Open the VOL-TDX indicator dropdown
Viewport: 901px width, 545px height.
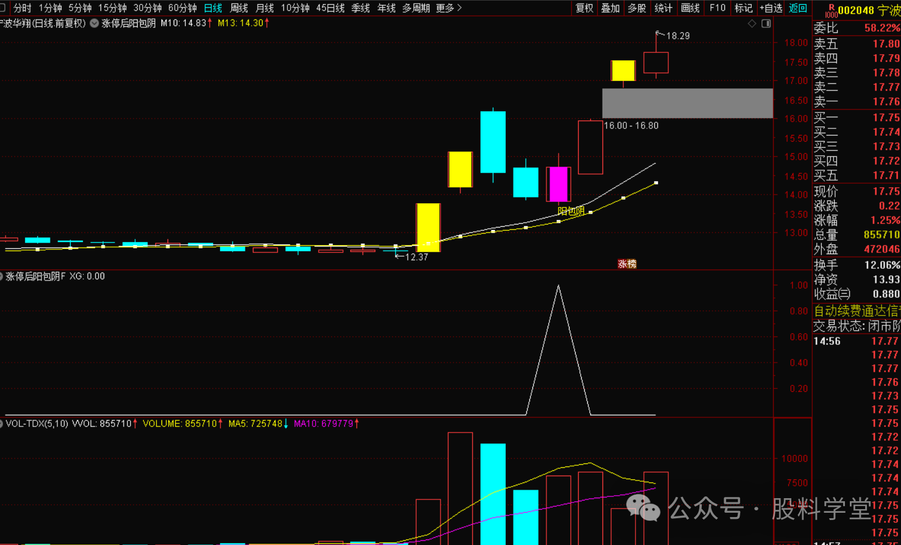click(x=2, y=423)
